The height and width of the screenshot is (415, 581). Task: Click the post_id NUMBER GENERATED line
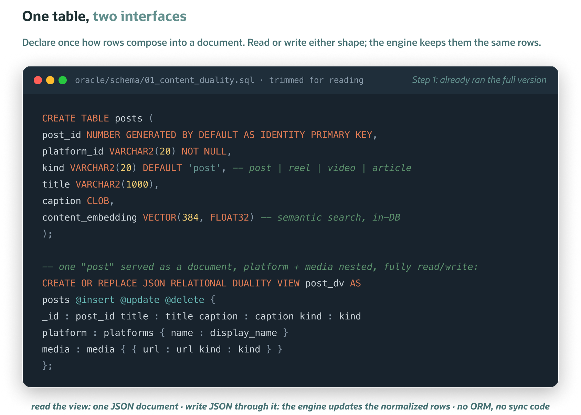point(210,135)
